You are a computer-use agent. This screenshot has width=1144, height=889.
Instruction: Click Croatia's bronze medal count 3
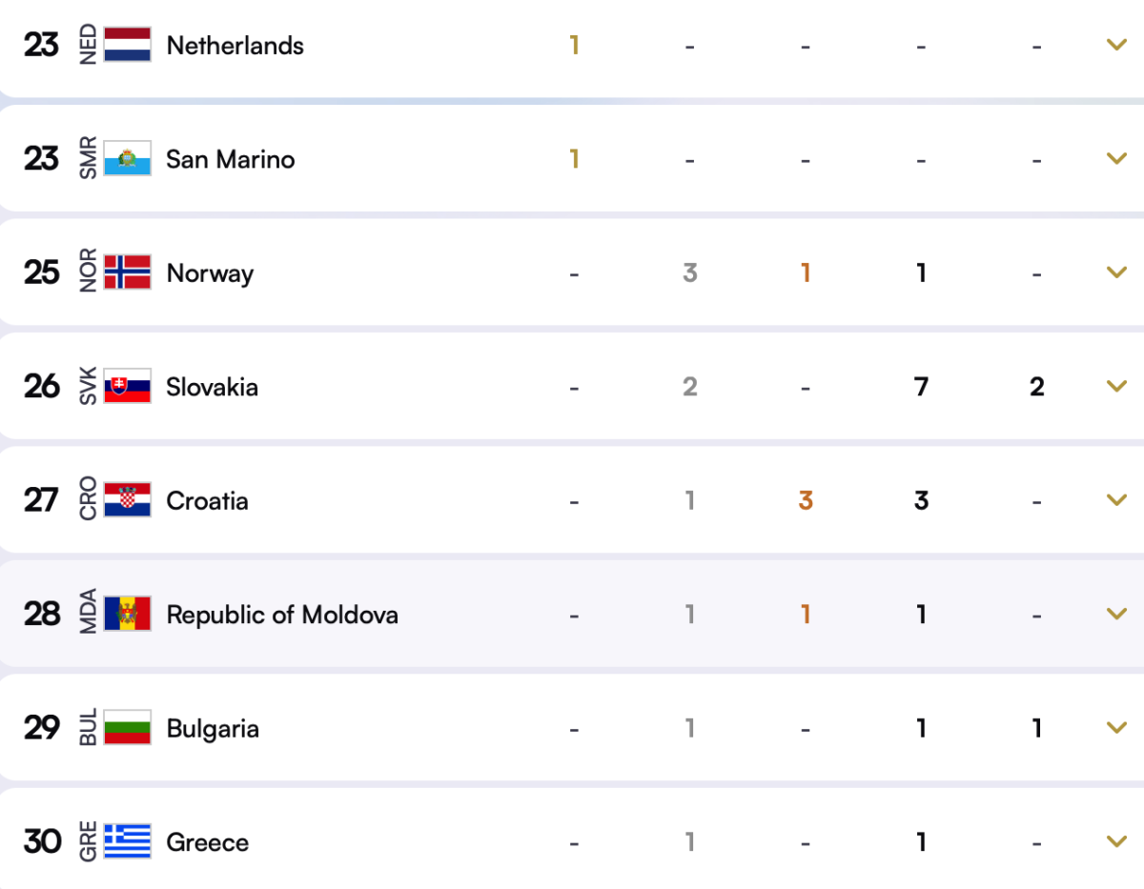pos(806,500)
